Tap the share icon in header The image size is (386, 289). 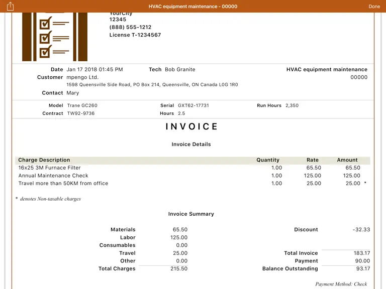(x=10, y=6)
